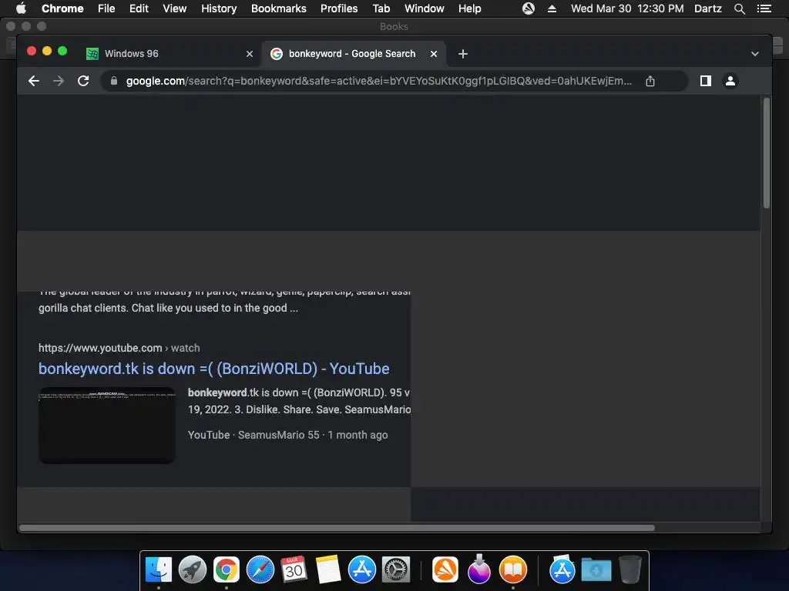Click the vertical page scrollbar thumb
Viewport: 789px width, 591px height.
[x=767, y=153]
